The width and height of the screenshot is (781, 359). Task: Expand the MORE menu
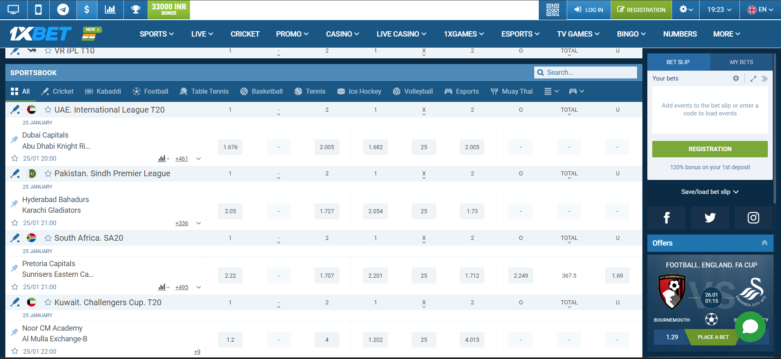(727, 34)
